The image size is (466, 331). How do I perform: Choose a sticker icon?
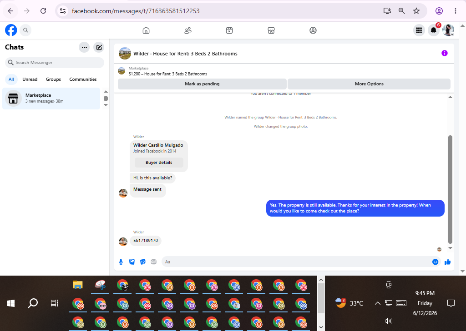(x=143, y=262)
